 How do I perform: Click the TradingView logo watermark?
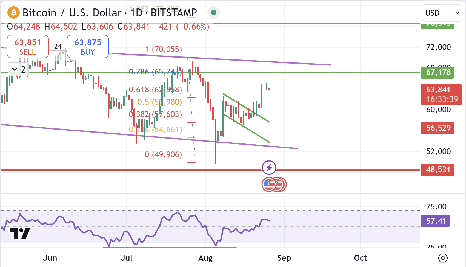tap(19, 233)
